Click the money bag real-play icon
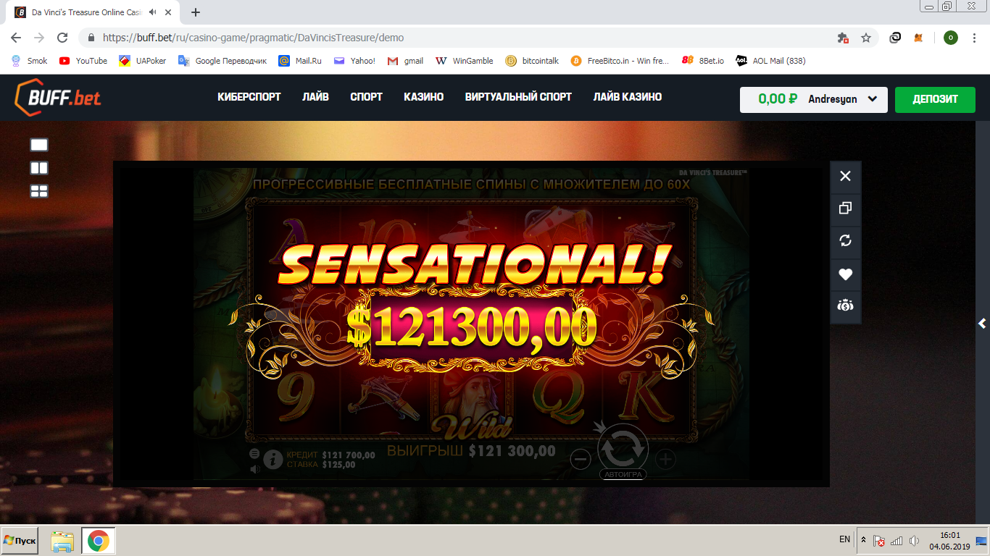 pos(845,306)
